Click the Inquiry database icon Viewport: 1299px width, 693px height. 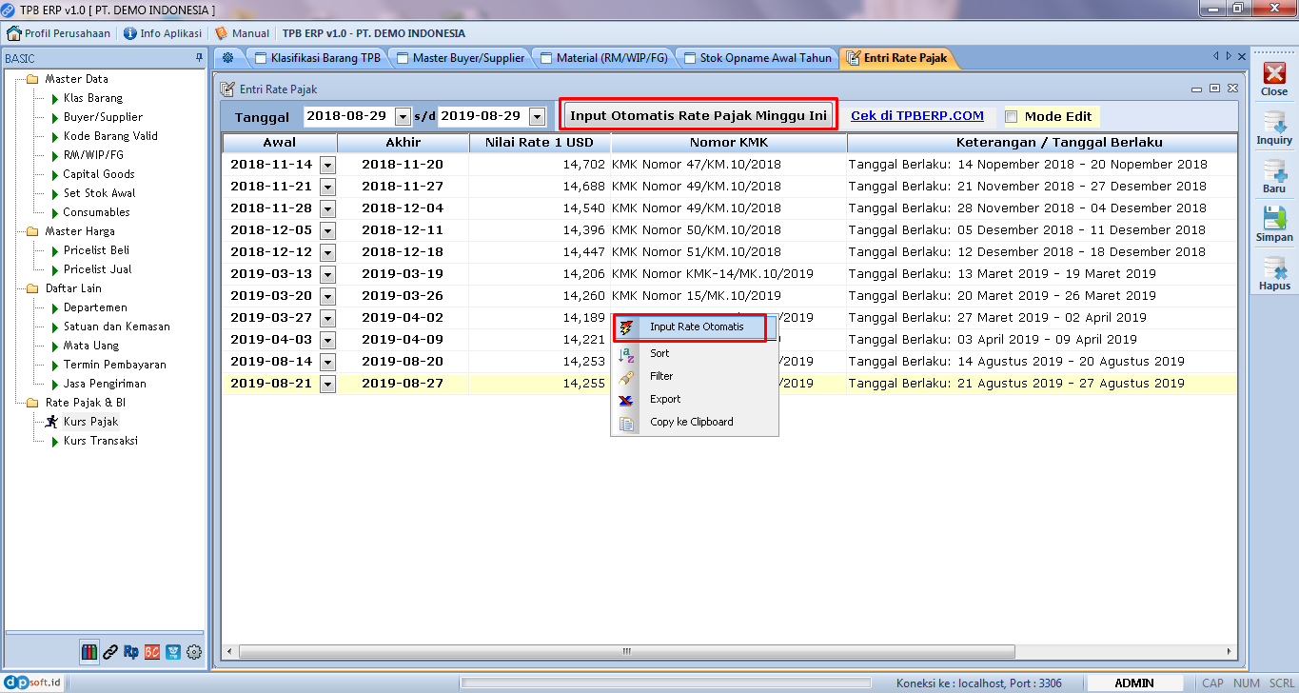click(1273, 123)
